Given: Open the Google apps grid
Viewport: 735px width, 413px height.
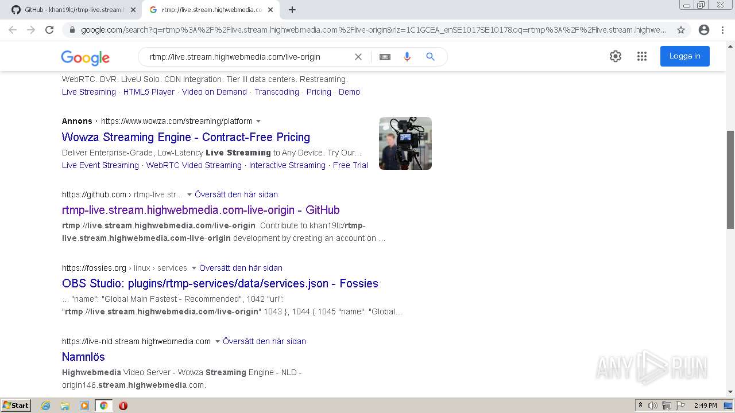Looking at the screenshot, I should (x=642, y=56).
